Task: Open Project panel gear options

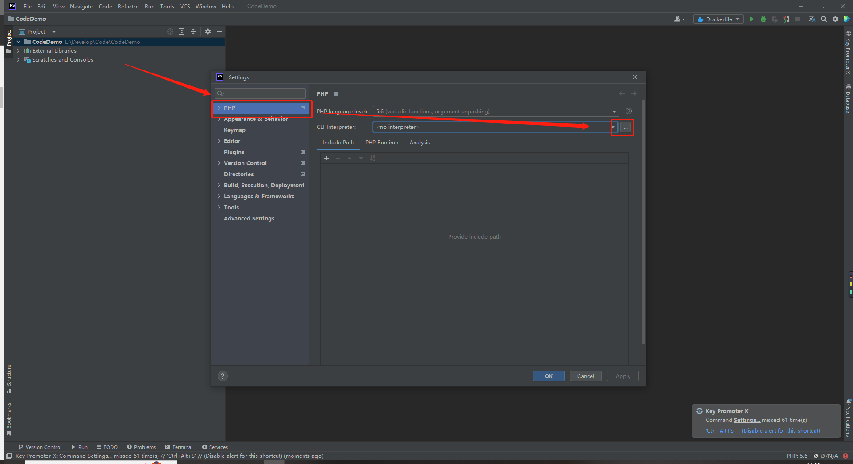Action: click(x=208, y=31)
